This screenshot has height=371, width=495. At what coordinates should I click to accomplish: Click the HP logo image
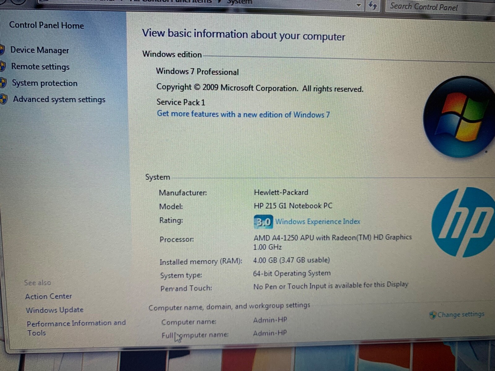pos(463,222)
